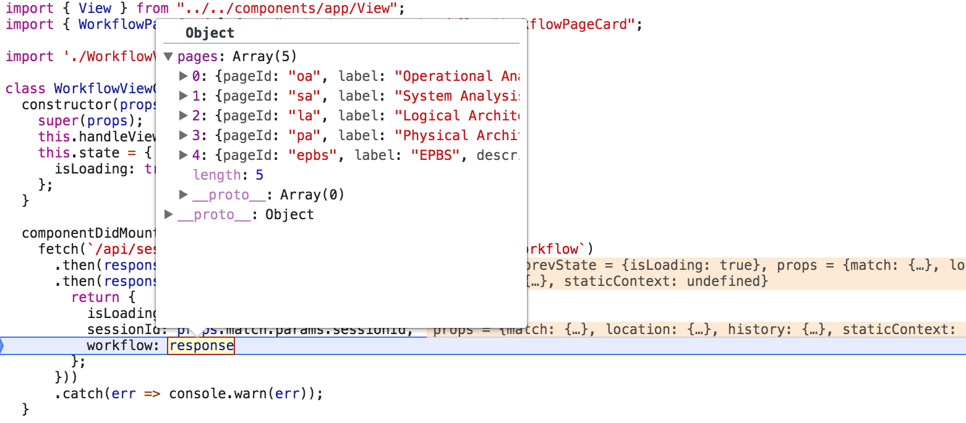The height and width of the screenshot is (423, 966).
Task: Expand array item 3 with pageId "pa"
Action: 183,136
